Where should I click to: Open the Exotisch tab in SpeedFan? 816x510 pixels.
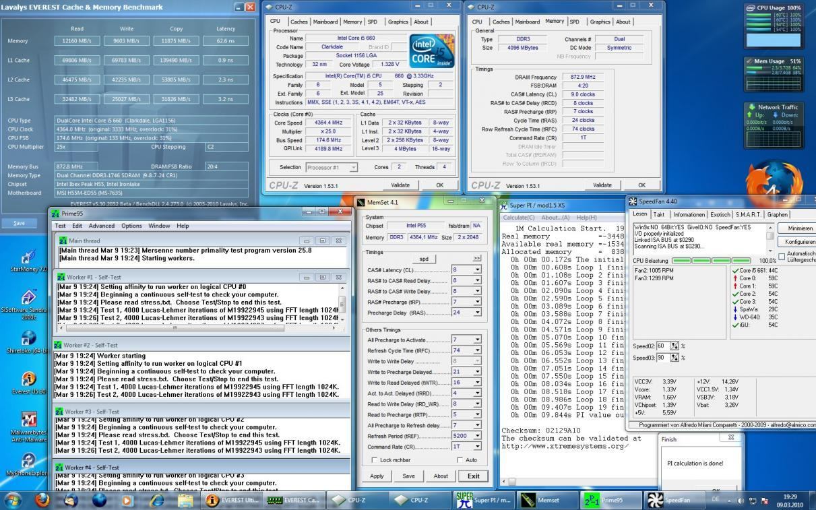(720, 214)
